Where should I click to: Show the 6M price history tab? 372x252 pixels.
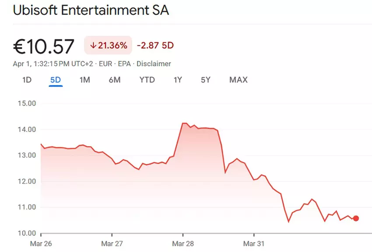point(115,80)
